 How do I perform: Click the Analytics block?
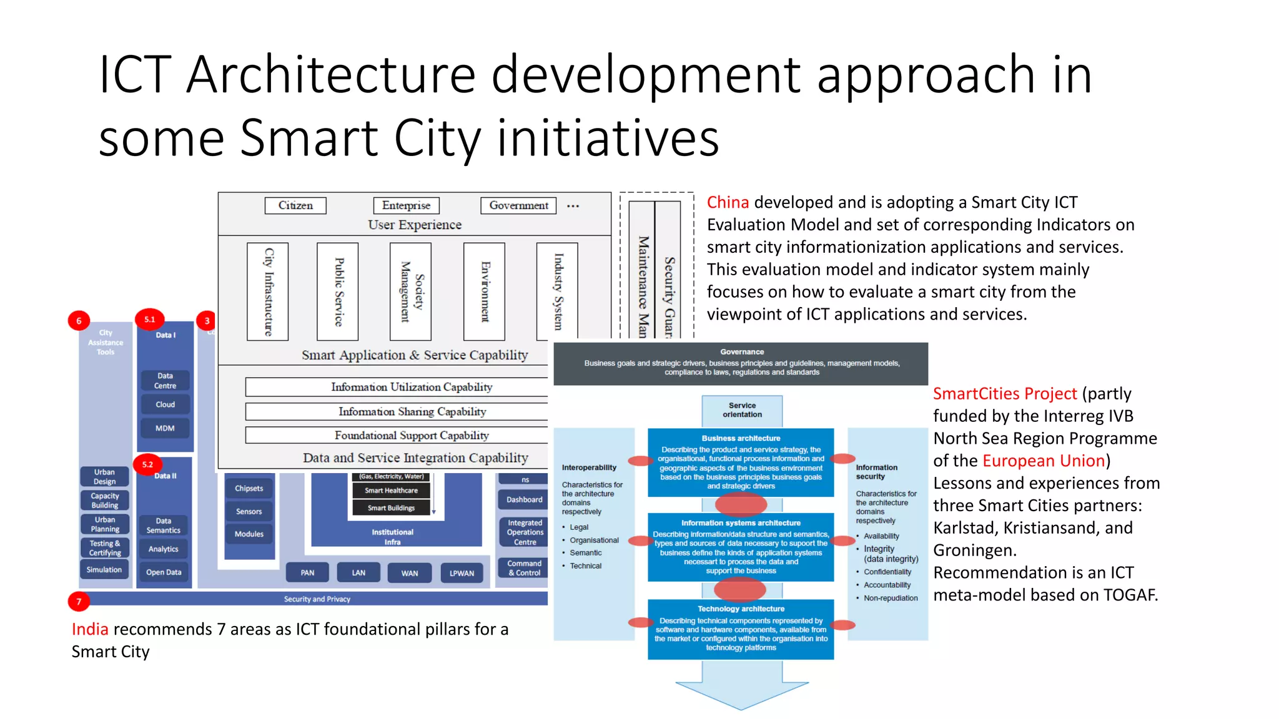pos(164,549)
